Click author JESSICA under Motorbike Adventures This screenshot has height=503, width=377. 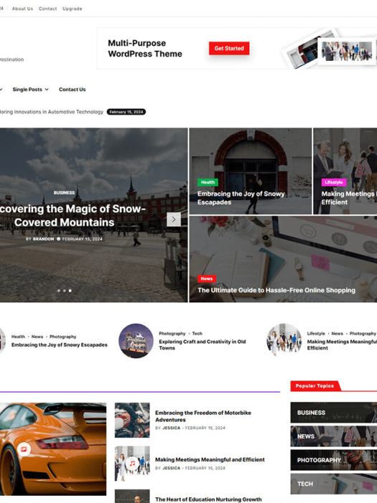coord(171,428)
